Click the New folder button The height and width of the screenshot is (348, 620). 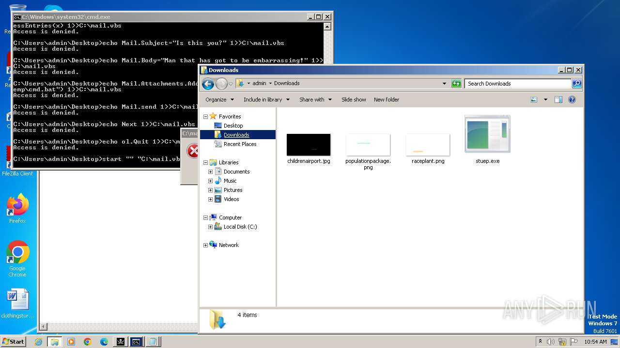coord(387,100)
